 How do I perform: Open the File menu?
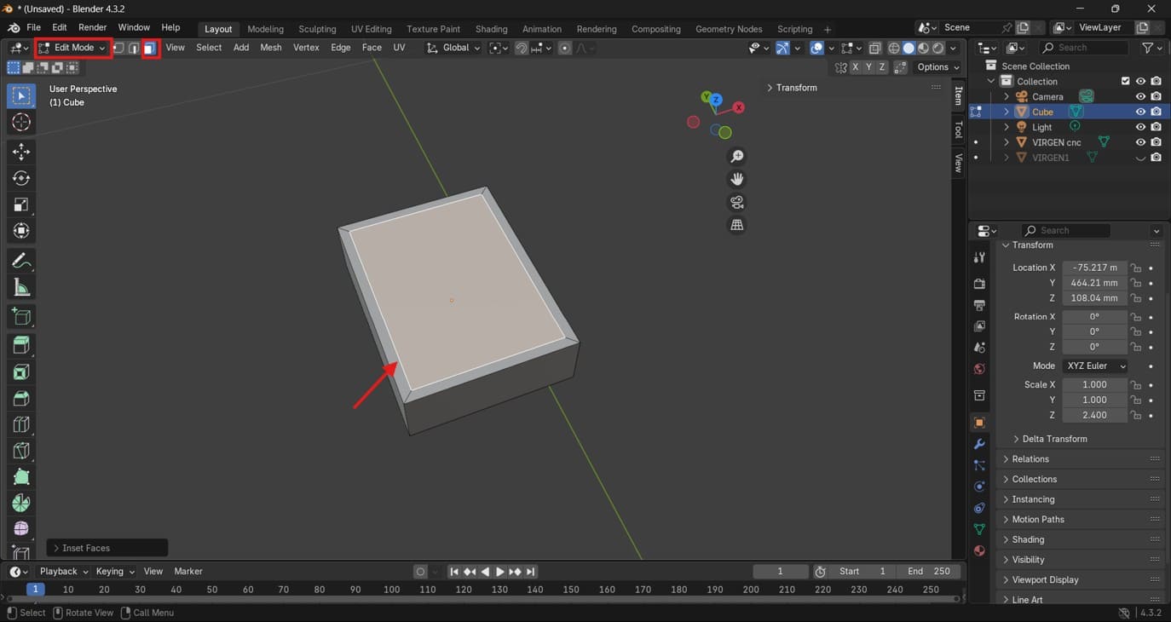(x=33, y=28)
